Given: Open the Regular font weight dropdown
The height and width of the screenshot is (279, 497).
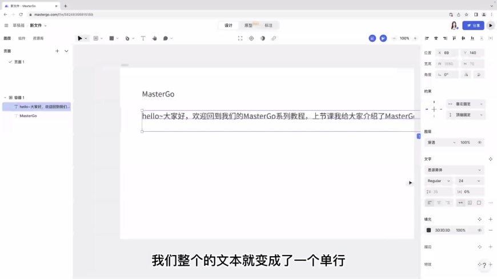Looking at the screenshot, I should pos(439,181).
